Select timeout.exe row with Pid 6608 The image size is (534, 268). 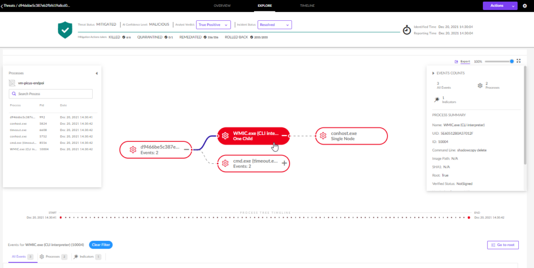53,130
